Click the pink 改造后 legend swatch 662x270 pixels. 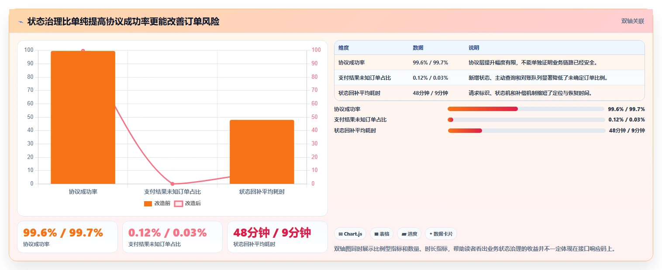point(179,203)
